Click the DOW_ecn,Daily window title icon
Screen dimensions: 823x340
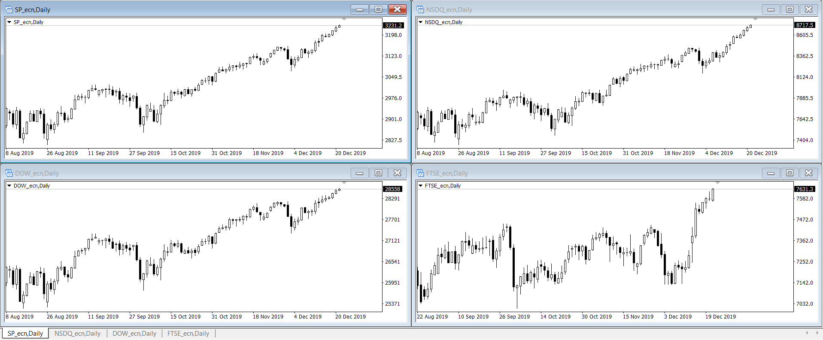[x=9, y=173]
